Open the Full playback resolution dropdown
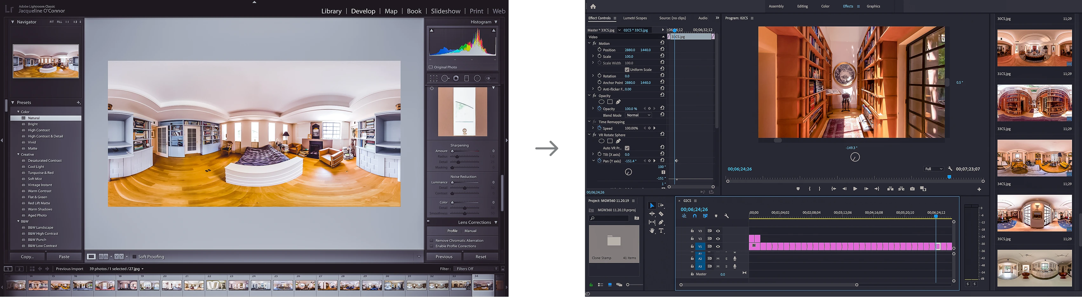Image resolution: width=1082 pixels, height=297 pixels. 933,169
